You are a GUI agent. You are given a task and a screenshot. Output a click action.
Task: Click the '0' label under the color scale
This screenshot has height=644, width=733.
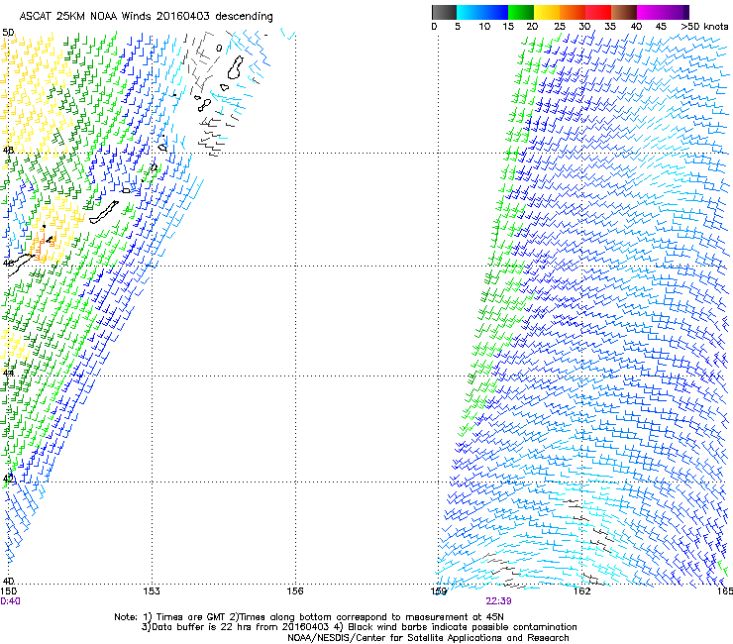[434, 27]
